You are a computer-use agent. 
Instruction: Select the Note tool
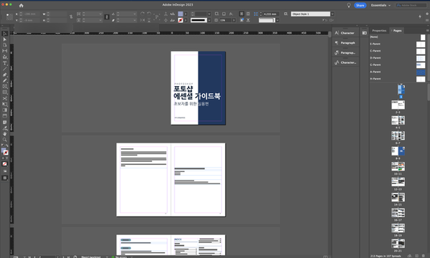(5, 122)
